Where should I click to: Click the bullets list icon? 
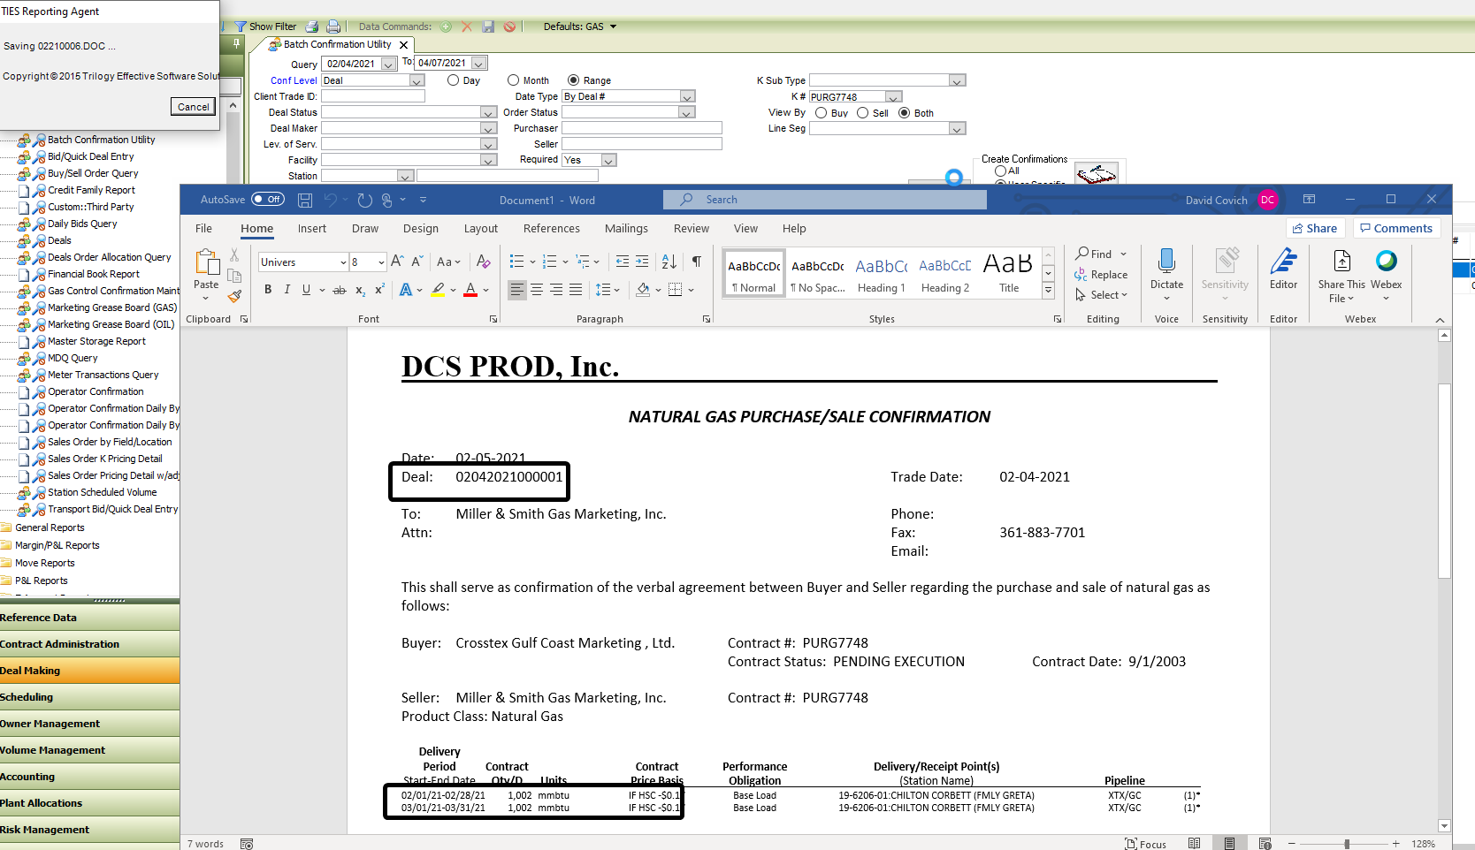516,262
